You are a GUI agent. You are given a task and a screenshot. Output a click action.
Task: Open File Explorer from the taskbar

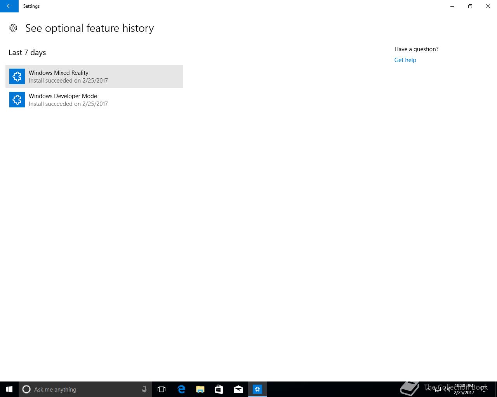[x=200, y=389]
